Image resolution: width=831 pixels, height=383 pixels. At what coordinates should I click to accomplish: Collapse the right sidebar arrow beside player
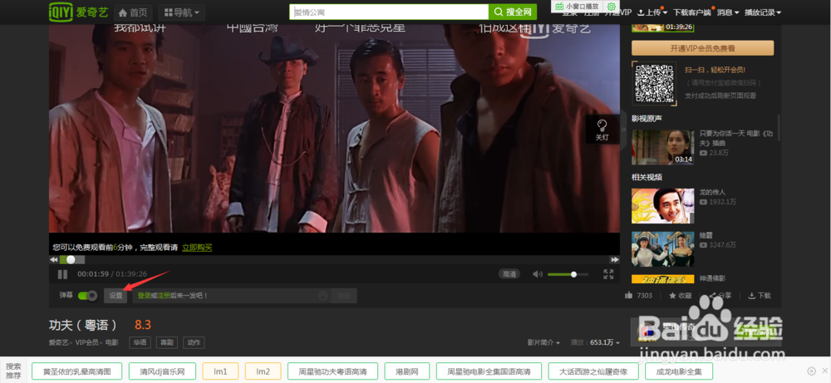tap(623, 130)
